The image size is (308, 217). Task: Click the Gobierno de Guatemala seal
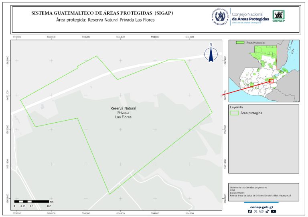click(x=220, y=17)
